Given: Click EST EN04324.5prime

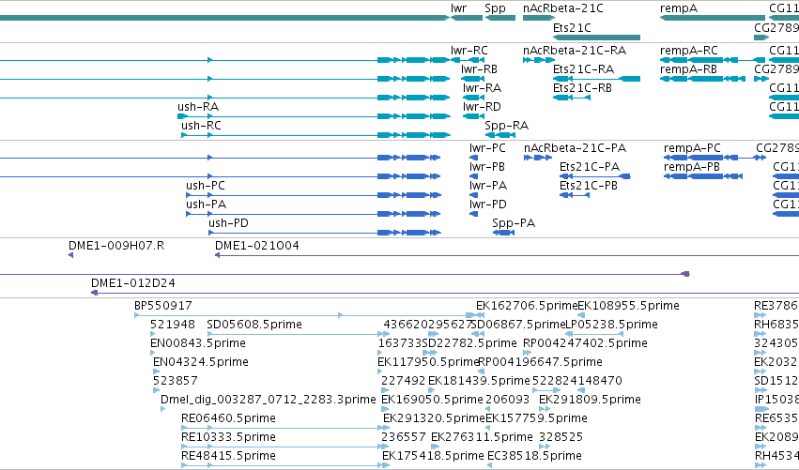Looking at the screenshot, I should click(x=201, y=362).
